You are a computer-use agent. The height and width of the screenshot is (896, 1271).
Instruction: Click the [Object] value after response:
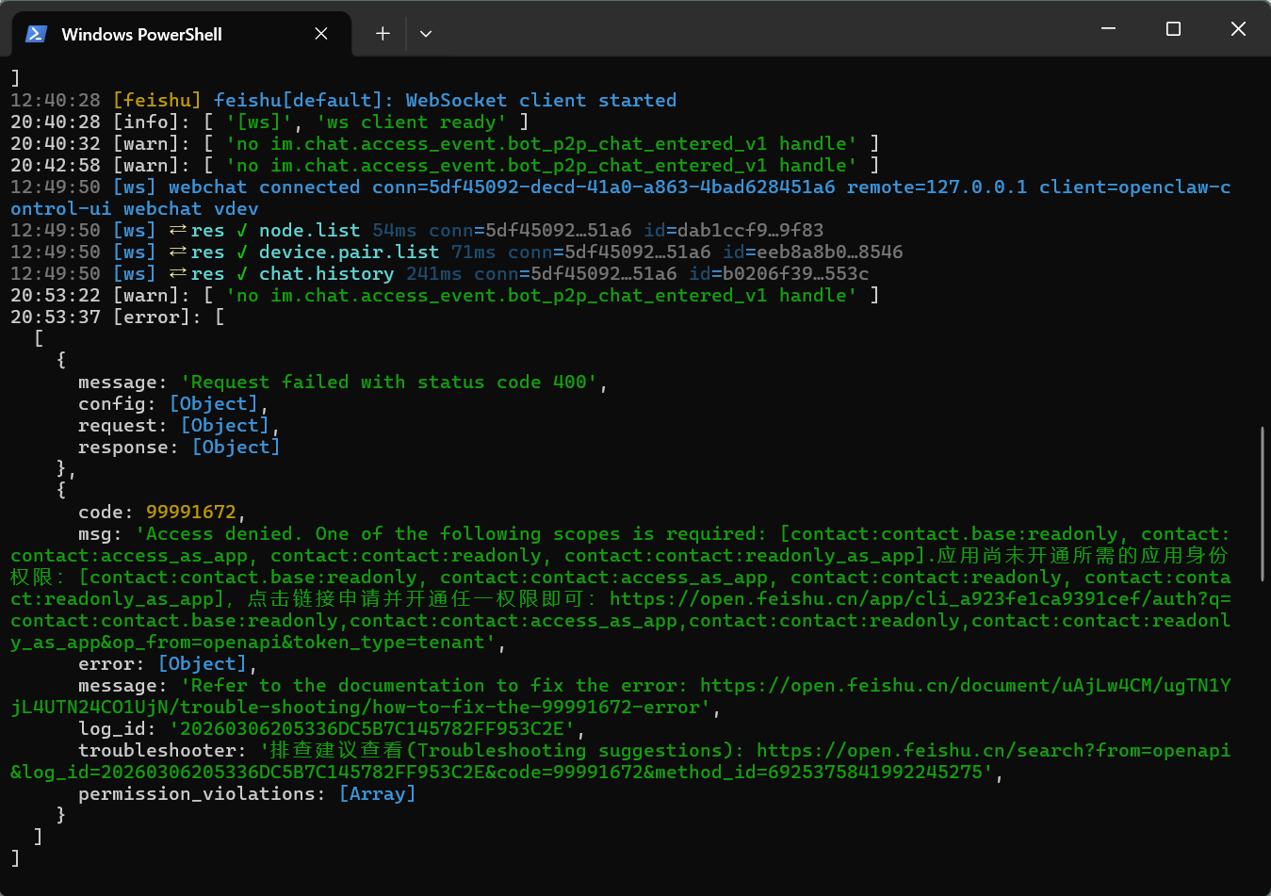tap(236, 447)
